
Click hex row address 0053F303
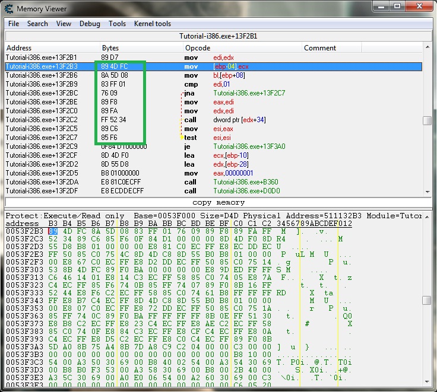click(x=24, y=270)
